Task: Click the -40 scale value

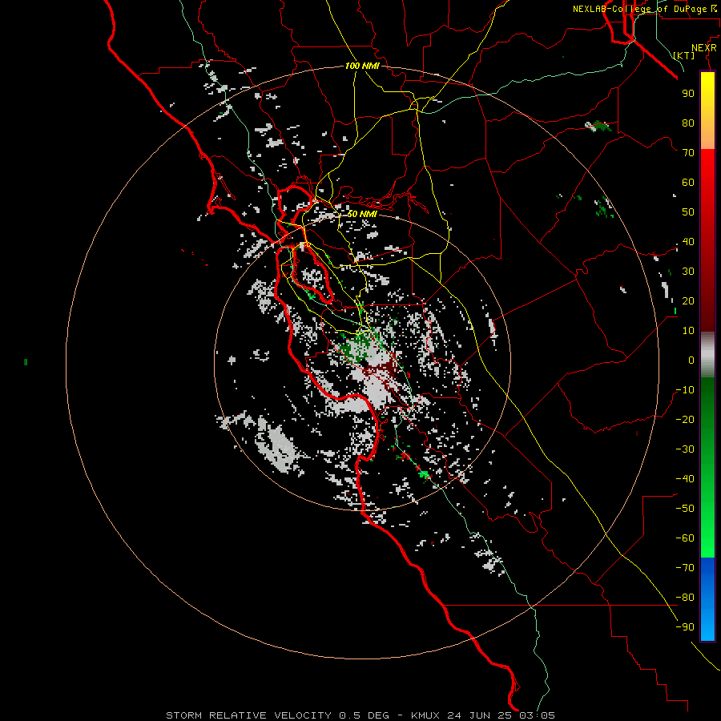Action: (x=685, y=479)
